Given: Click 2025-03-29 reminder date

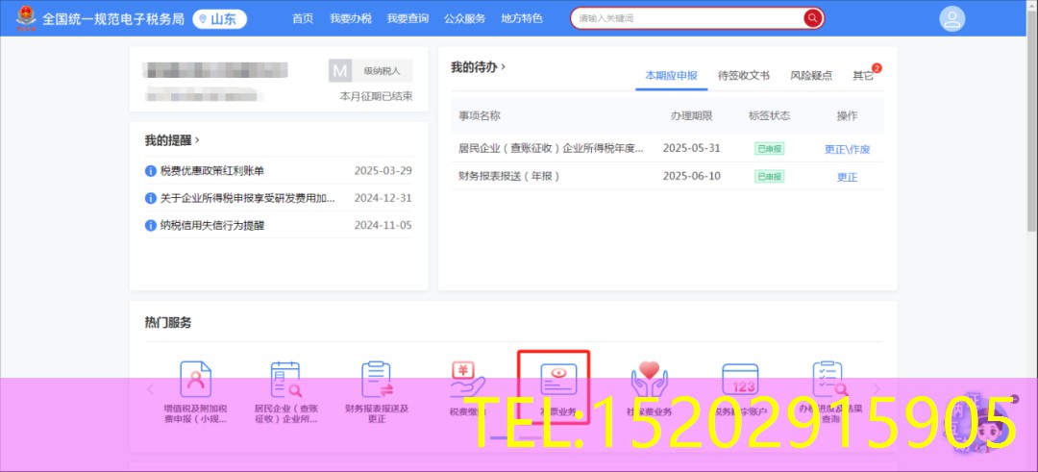Looking at the screenshot, I should coord(383,171).
